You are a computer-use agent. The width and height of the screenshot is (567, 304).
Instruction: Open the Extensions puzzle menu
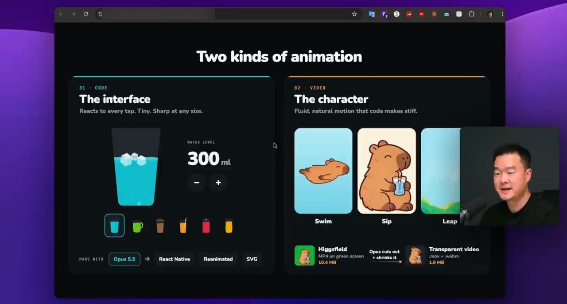[x=471, y=14]
